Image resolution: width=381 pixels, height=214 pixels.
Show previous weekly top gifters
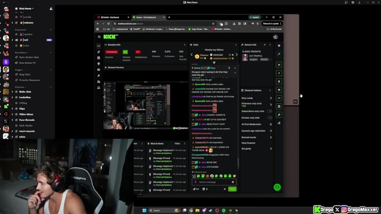[192, 55]
